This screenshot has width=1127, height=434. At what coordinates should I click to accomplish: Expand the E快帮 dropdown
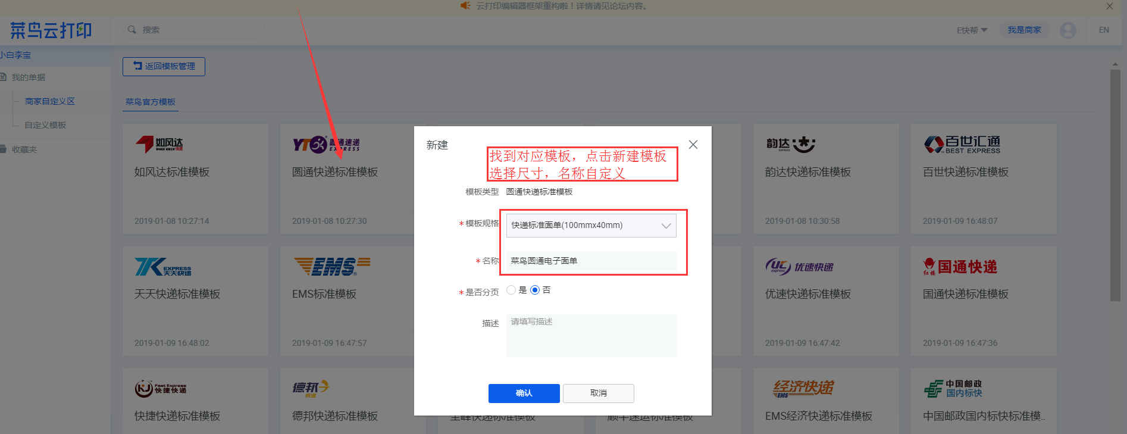(972, 30)
